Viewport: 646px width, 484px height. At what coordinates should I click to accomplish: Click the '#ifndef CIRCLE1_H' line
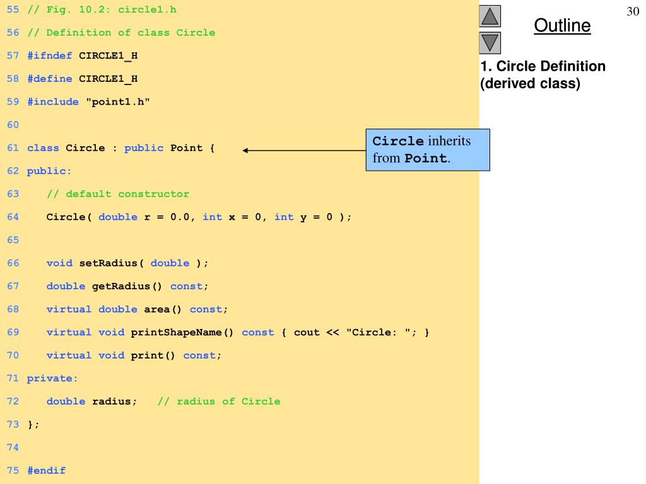click(83, 55)
